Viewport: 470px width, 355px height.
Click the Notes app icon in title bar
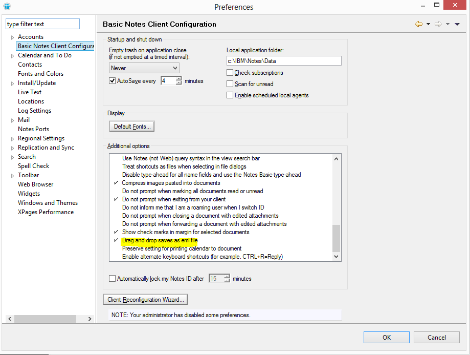coord(7,6)
